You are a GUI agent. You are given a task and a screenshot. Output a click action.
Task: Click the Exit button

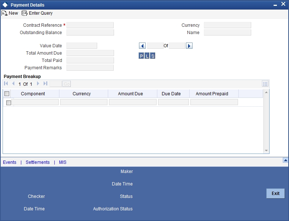(275, 194)
